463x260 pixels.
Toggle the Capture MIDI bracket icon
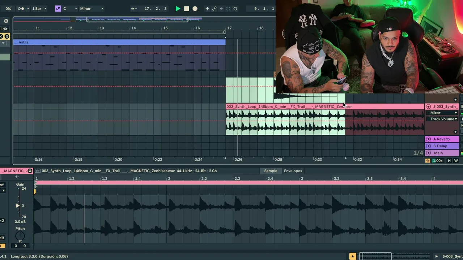pos(228,9)
